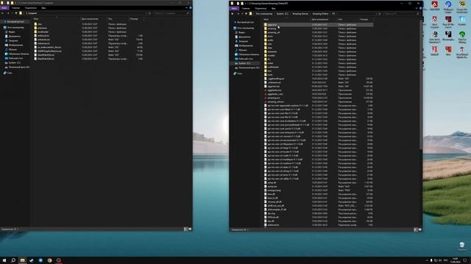
Task: Go up one folder in Amazing Online window
Action: click(246, 14)
